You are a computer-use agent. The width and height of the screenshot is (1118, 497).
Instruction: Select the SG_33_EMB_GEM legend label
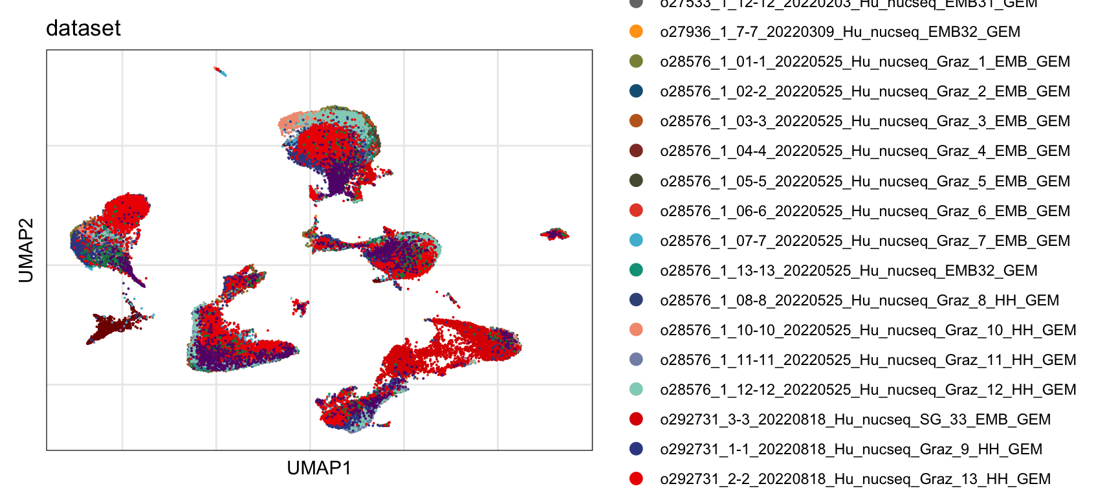855,419
